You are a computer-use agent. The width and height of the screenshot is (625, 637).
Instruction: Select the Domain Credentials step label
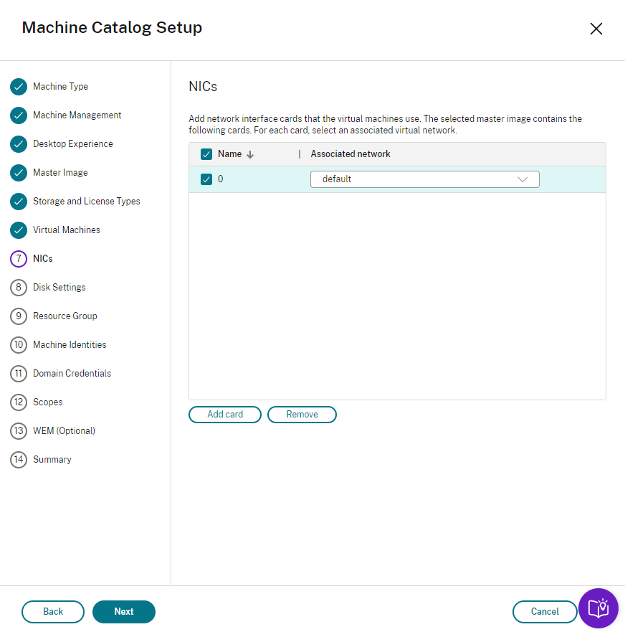click(x=72, y=373)
